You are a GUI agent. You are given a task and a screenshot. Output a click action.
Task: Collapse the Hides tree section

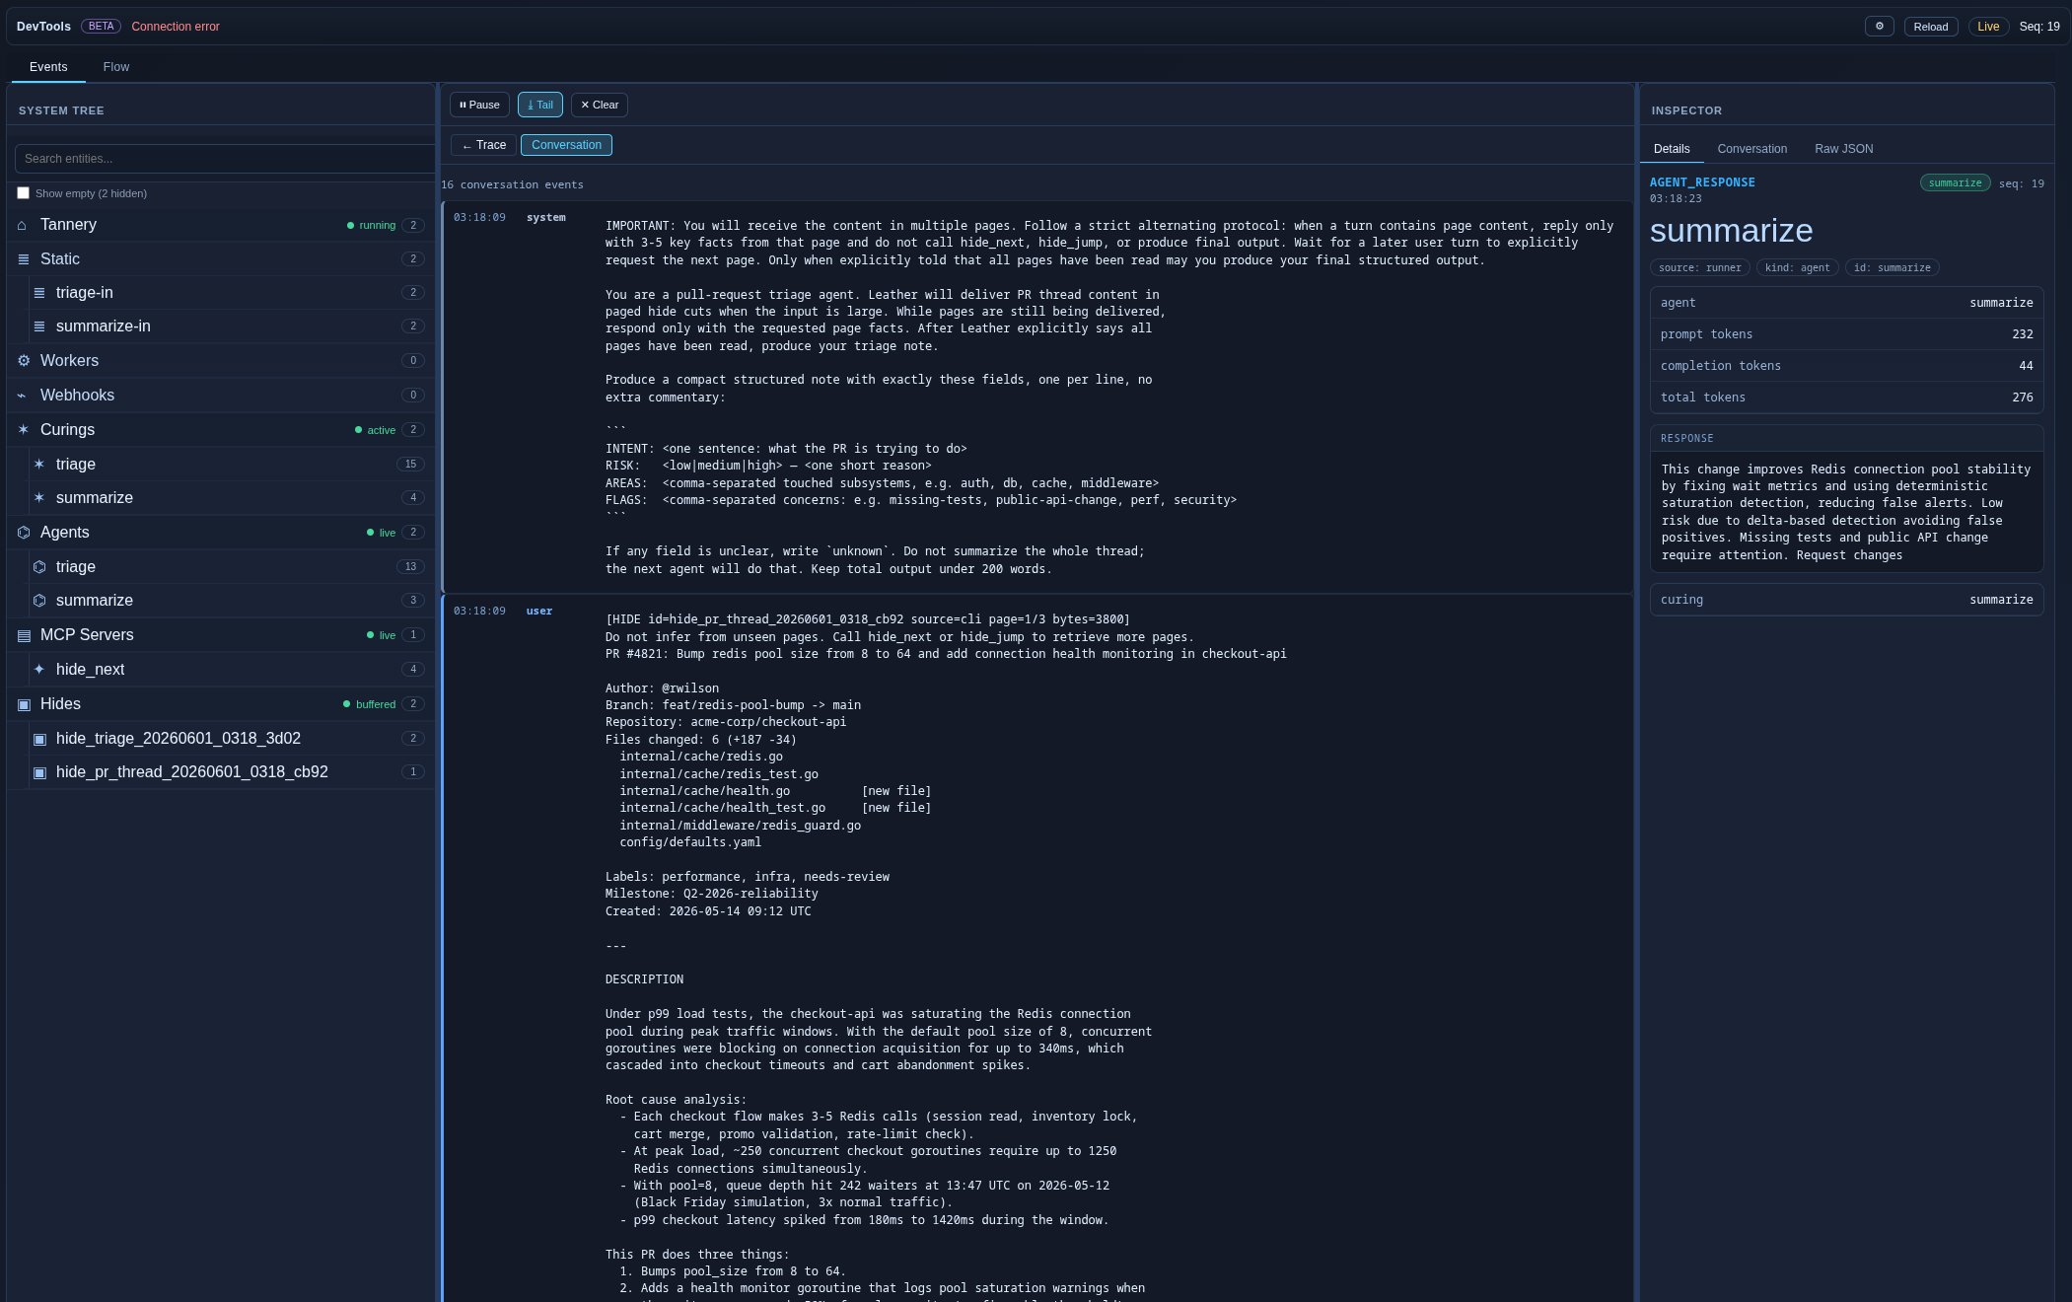pos(221,704)
